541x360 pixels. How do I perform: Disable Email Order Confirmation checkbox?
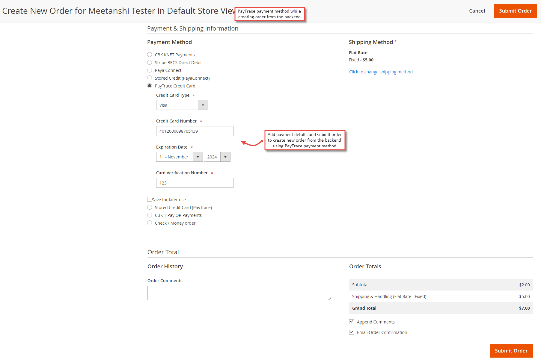click(351, 332)
